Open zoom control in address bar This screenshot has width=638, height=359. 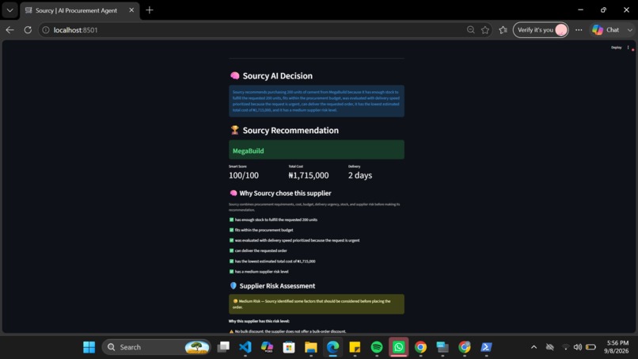coord(471,30)
